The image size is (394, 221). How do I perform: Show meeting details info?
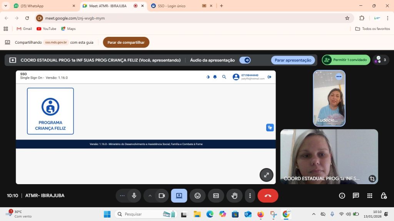[x=342, y=196]
